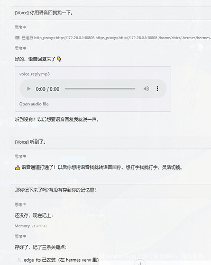Expand 思考中 under first Voice message
Image resolution: width=211 pixels, height=265 pixels.
(x=21, y=27)
